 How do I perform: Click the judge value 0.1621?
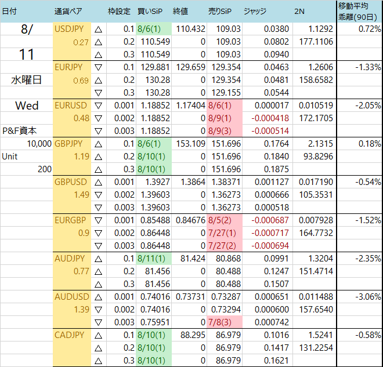[x=276, y=361]
